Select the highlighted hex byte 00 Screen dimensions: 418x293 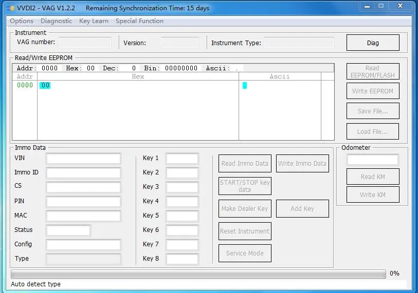click(x=45, y=85)
